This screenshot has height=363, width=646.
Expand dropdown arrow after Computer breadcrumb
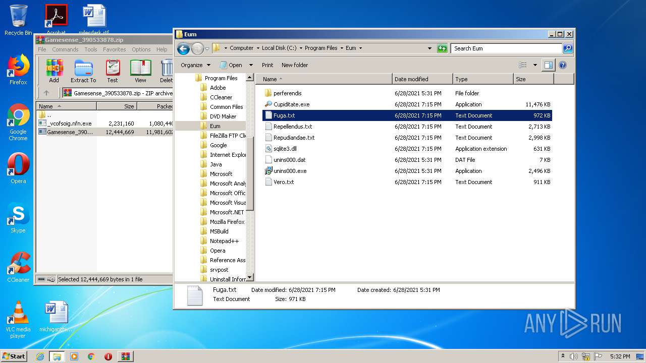pos(258,48)
